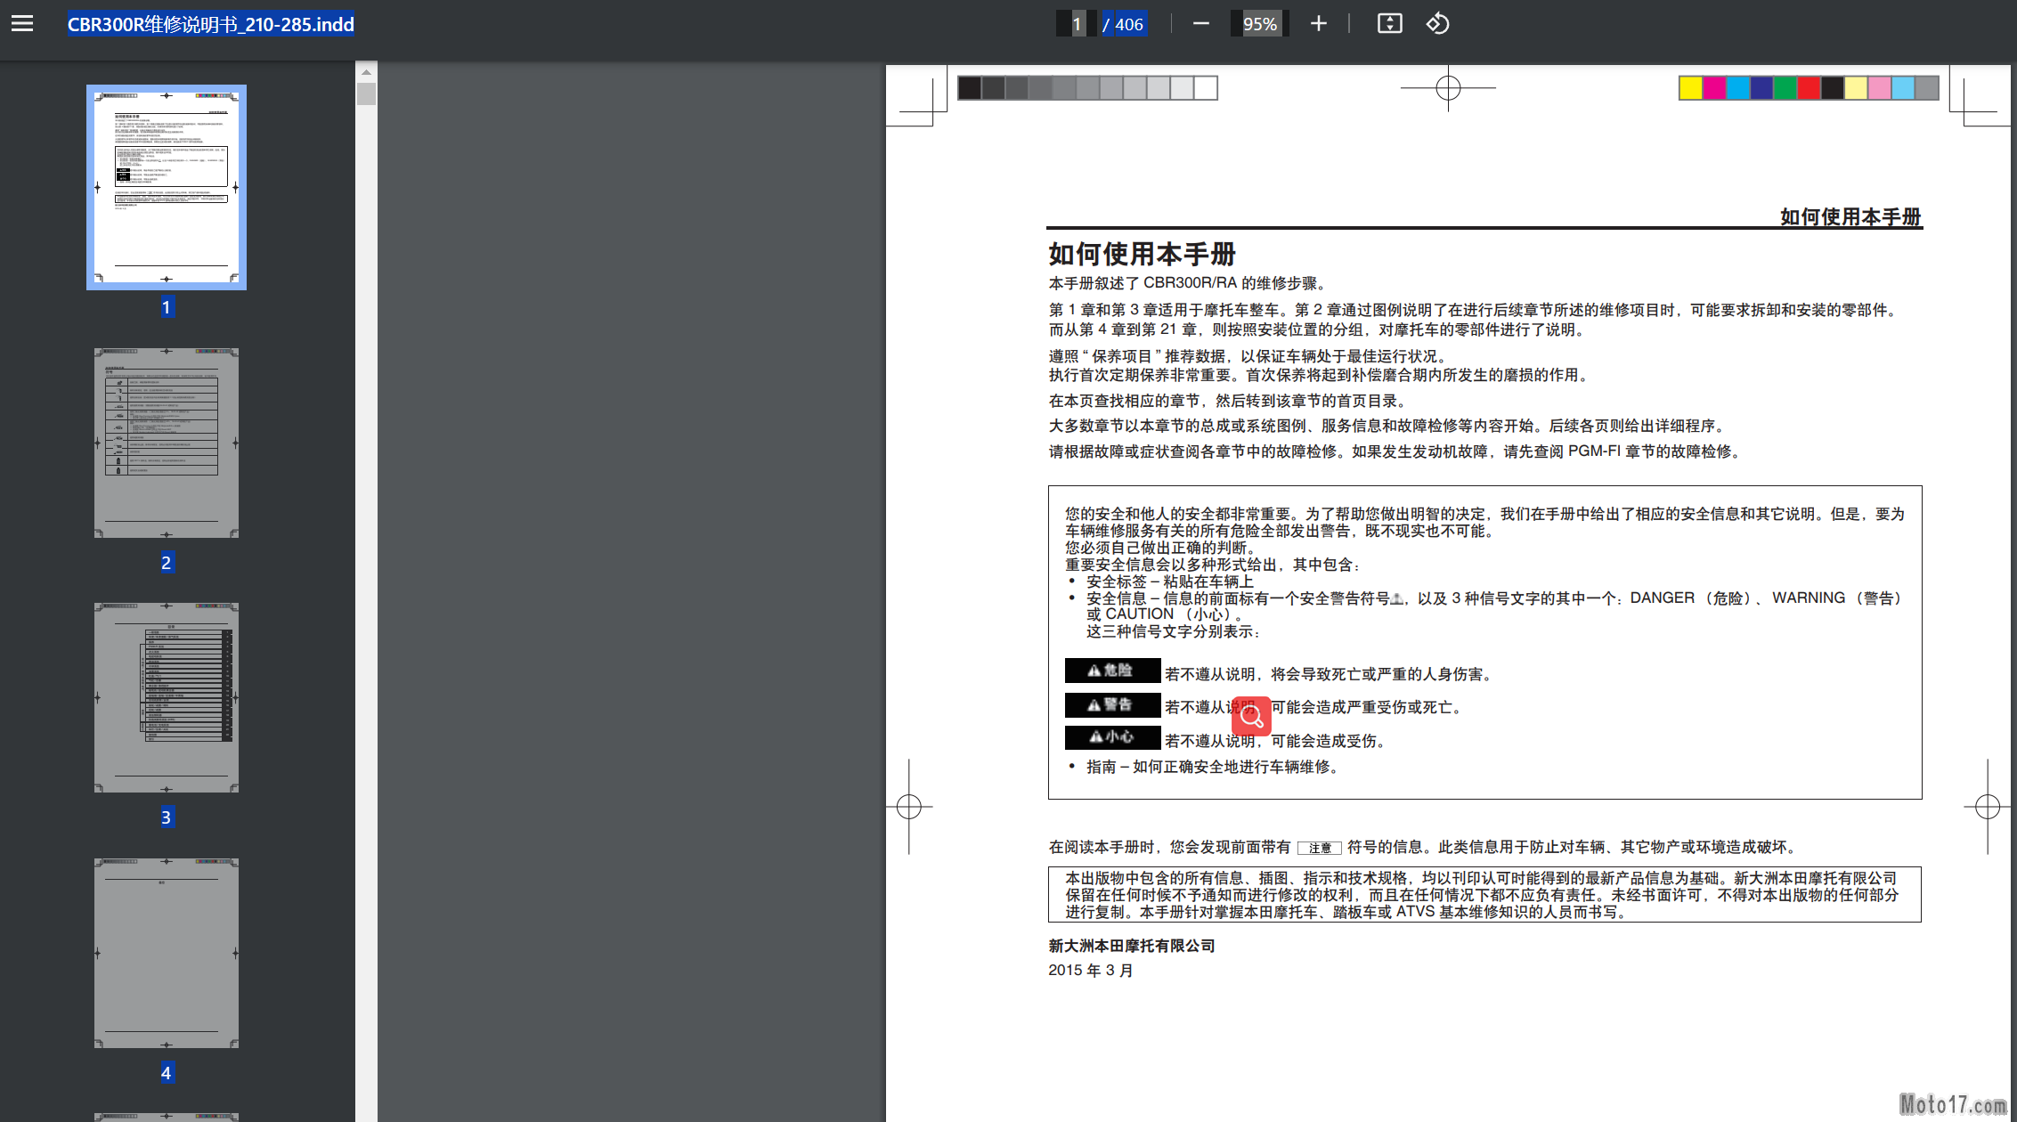Image resolution: width=2017 pixels, height=1122 pixels.
Task: Open page 2 thumbnail
Action: 167,443
